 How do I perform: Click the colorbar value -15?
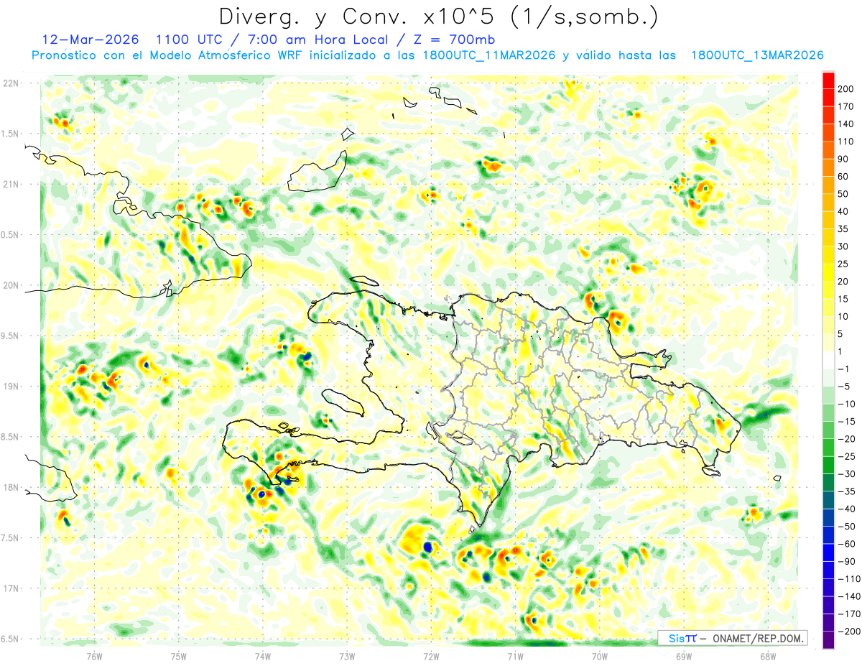coord(848,421)
